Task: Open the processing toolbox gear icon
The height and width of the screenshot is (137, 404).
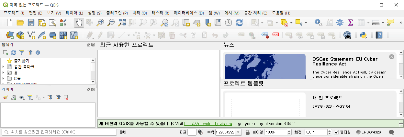Action: click(x=340, y=23)
